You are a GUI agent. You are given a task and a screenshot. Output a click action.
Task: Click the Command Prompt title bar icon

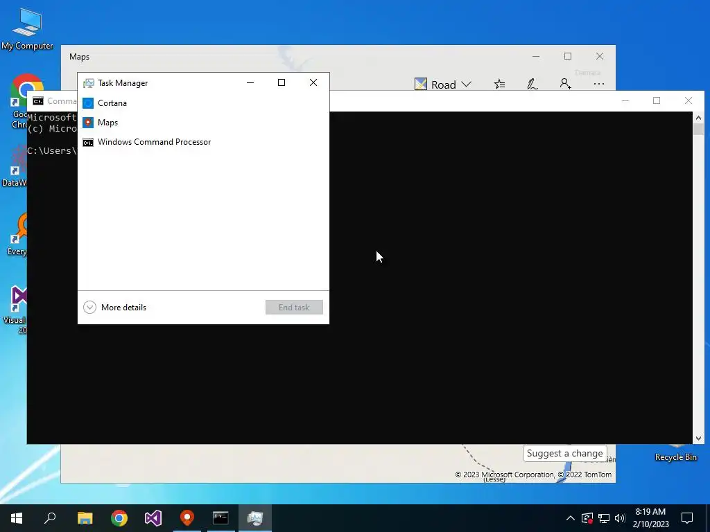(x=38, y=101)
